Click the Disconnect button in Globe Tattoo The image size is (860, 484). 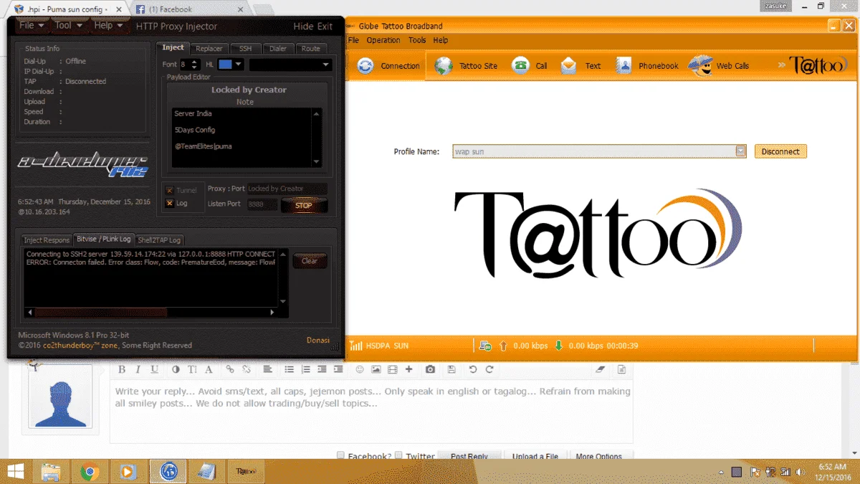tap(780, 151)
